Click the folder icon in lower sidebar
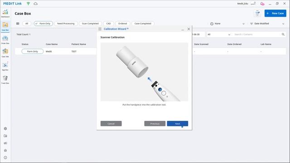The height and width of the screenshot is (163, 290). (x=5, y=136)
